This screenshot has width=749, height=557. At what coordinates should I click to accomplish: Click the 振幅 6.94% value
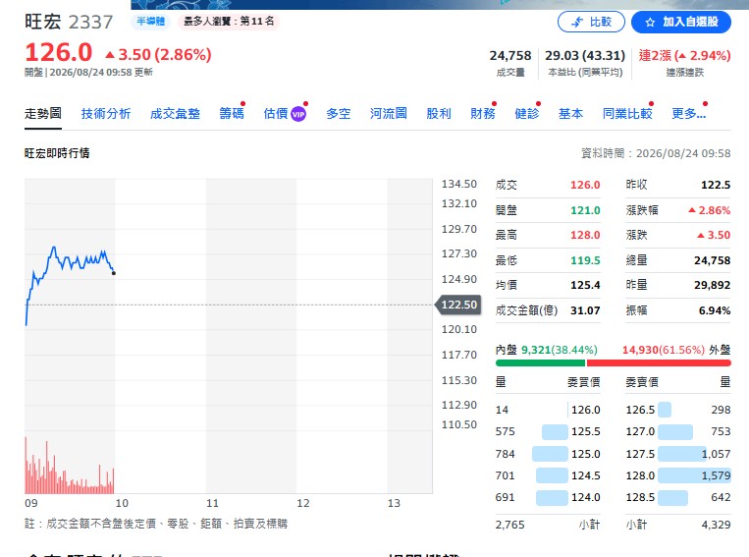[715, 310]
